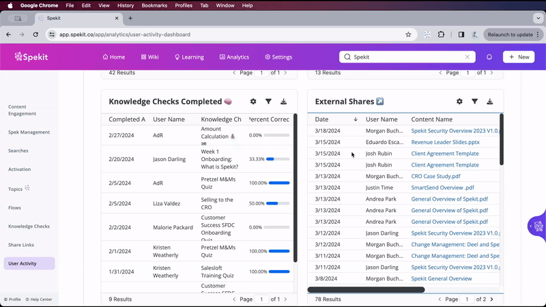
Task: Open Spekit General Overview link
Action: [x=442, y=278]
